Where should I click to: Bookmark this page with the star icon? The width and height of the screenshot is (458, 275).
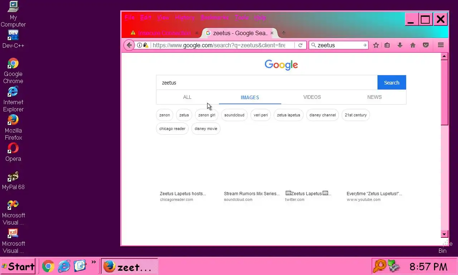click(x=376, y=45)
